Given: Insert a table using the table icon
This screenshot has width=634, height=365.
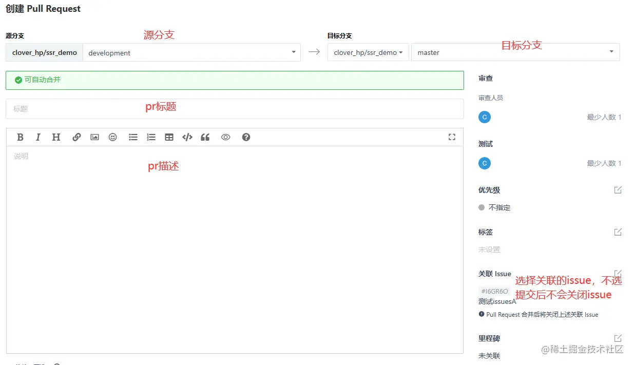Looking at the screenshot, I should click(x=169, y=137).
